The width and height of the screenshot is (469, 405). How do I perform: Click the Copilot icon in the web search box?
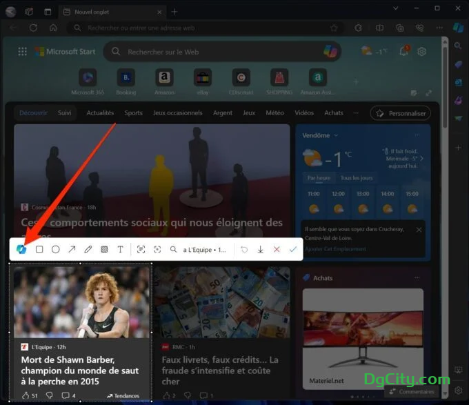click(x=330, y=51)
